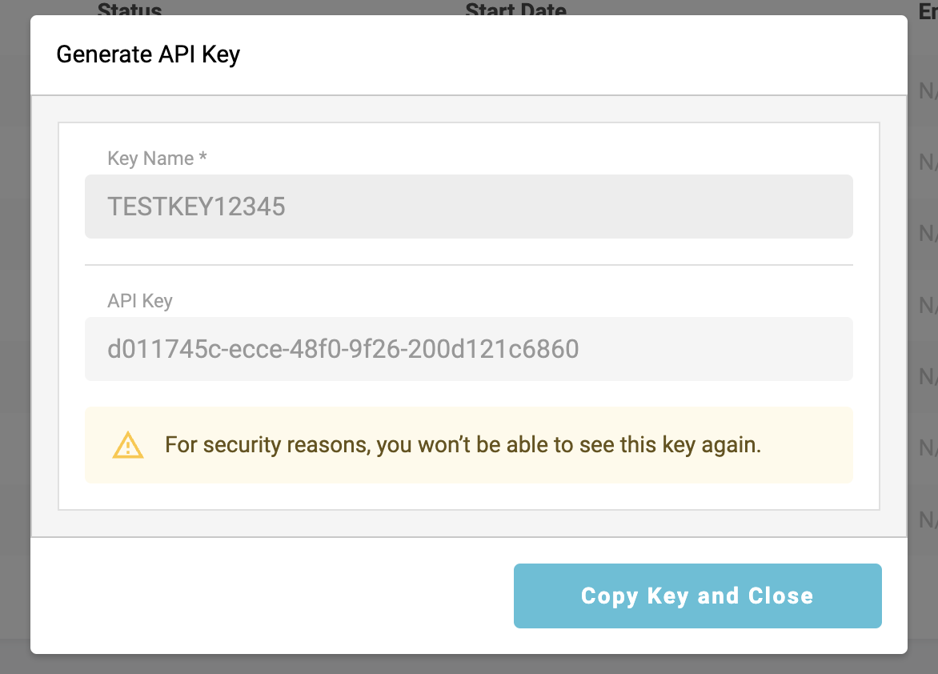Image resolution: width=938 pixels, height=674 pixels.
Task: Select the generated API Key value field
Action: (468, 350)
